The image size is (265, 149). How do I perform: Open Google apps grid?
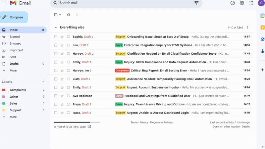coord(251,3)
